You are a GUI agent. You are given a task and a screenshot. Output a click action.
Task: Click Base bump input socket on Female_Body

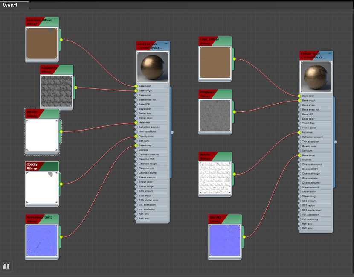coord(299,155)
